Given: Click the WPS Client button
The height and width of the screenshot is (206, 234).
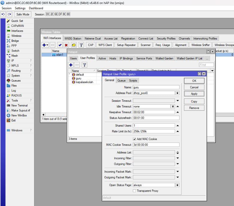Looking at the screenshot, I should 105,45.
